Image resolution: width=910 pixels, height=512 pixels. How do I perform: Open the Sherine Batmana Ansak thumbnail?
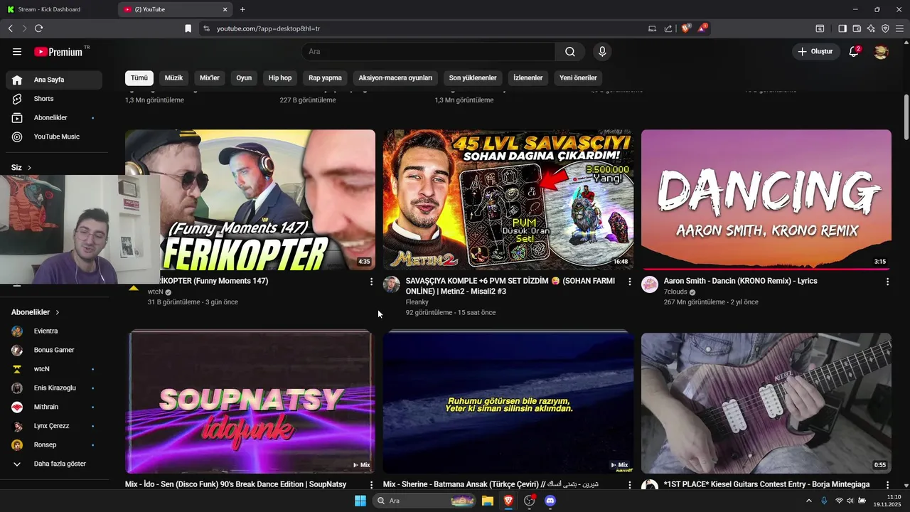(508, 402)
